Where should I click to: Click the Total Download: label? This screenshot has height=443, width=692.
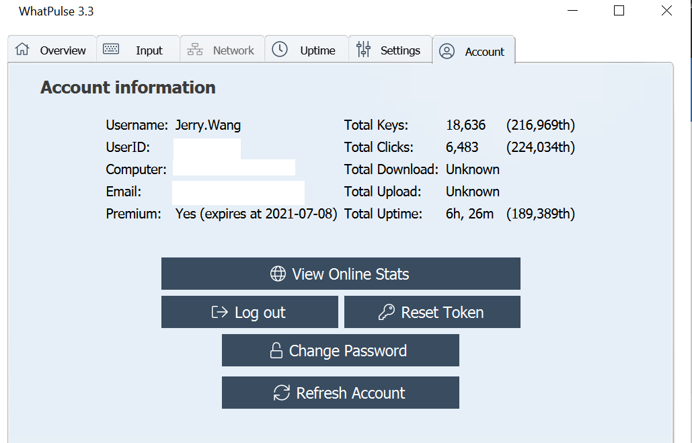tap(391, 169)
